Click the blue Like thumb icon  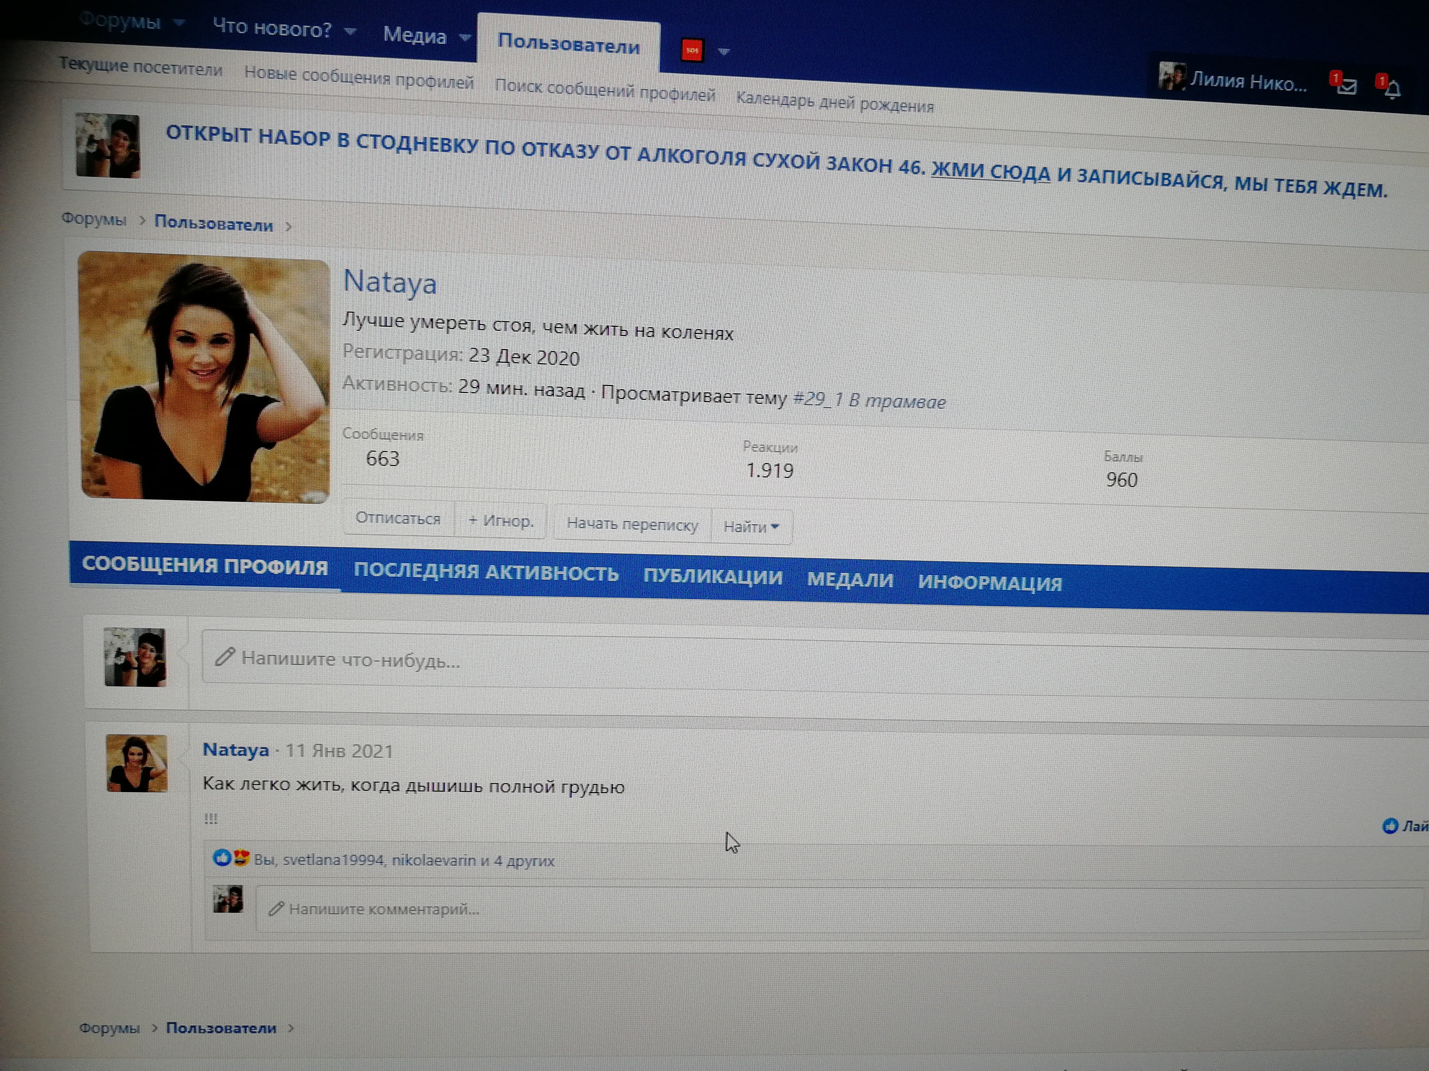point(1390,826)
